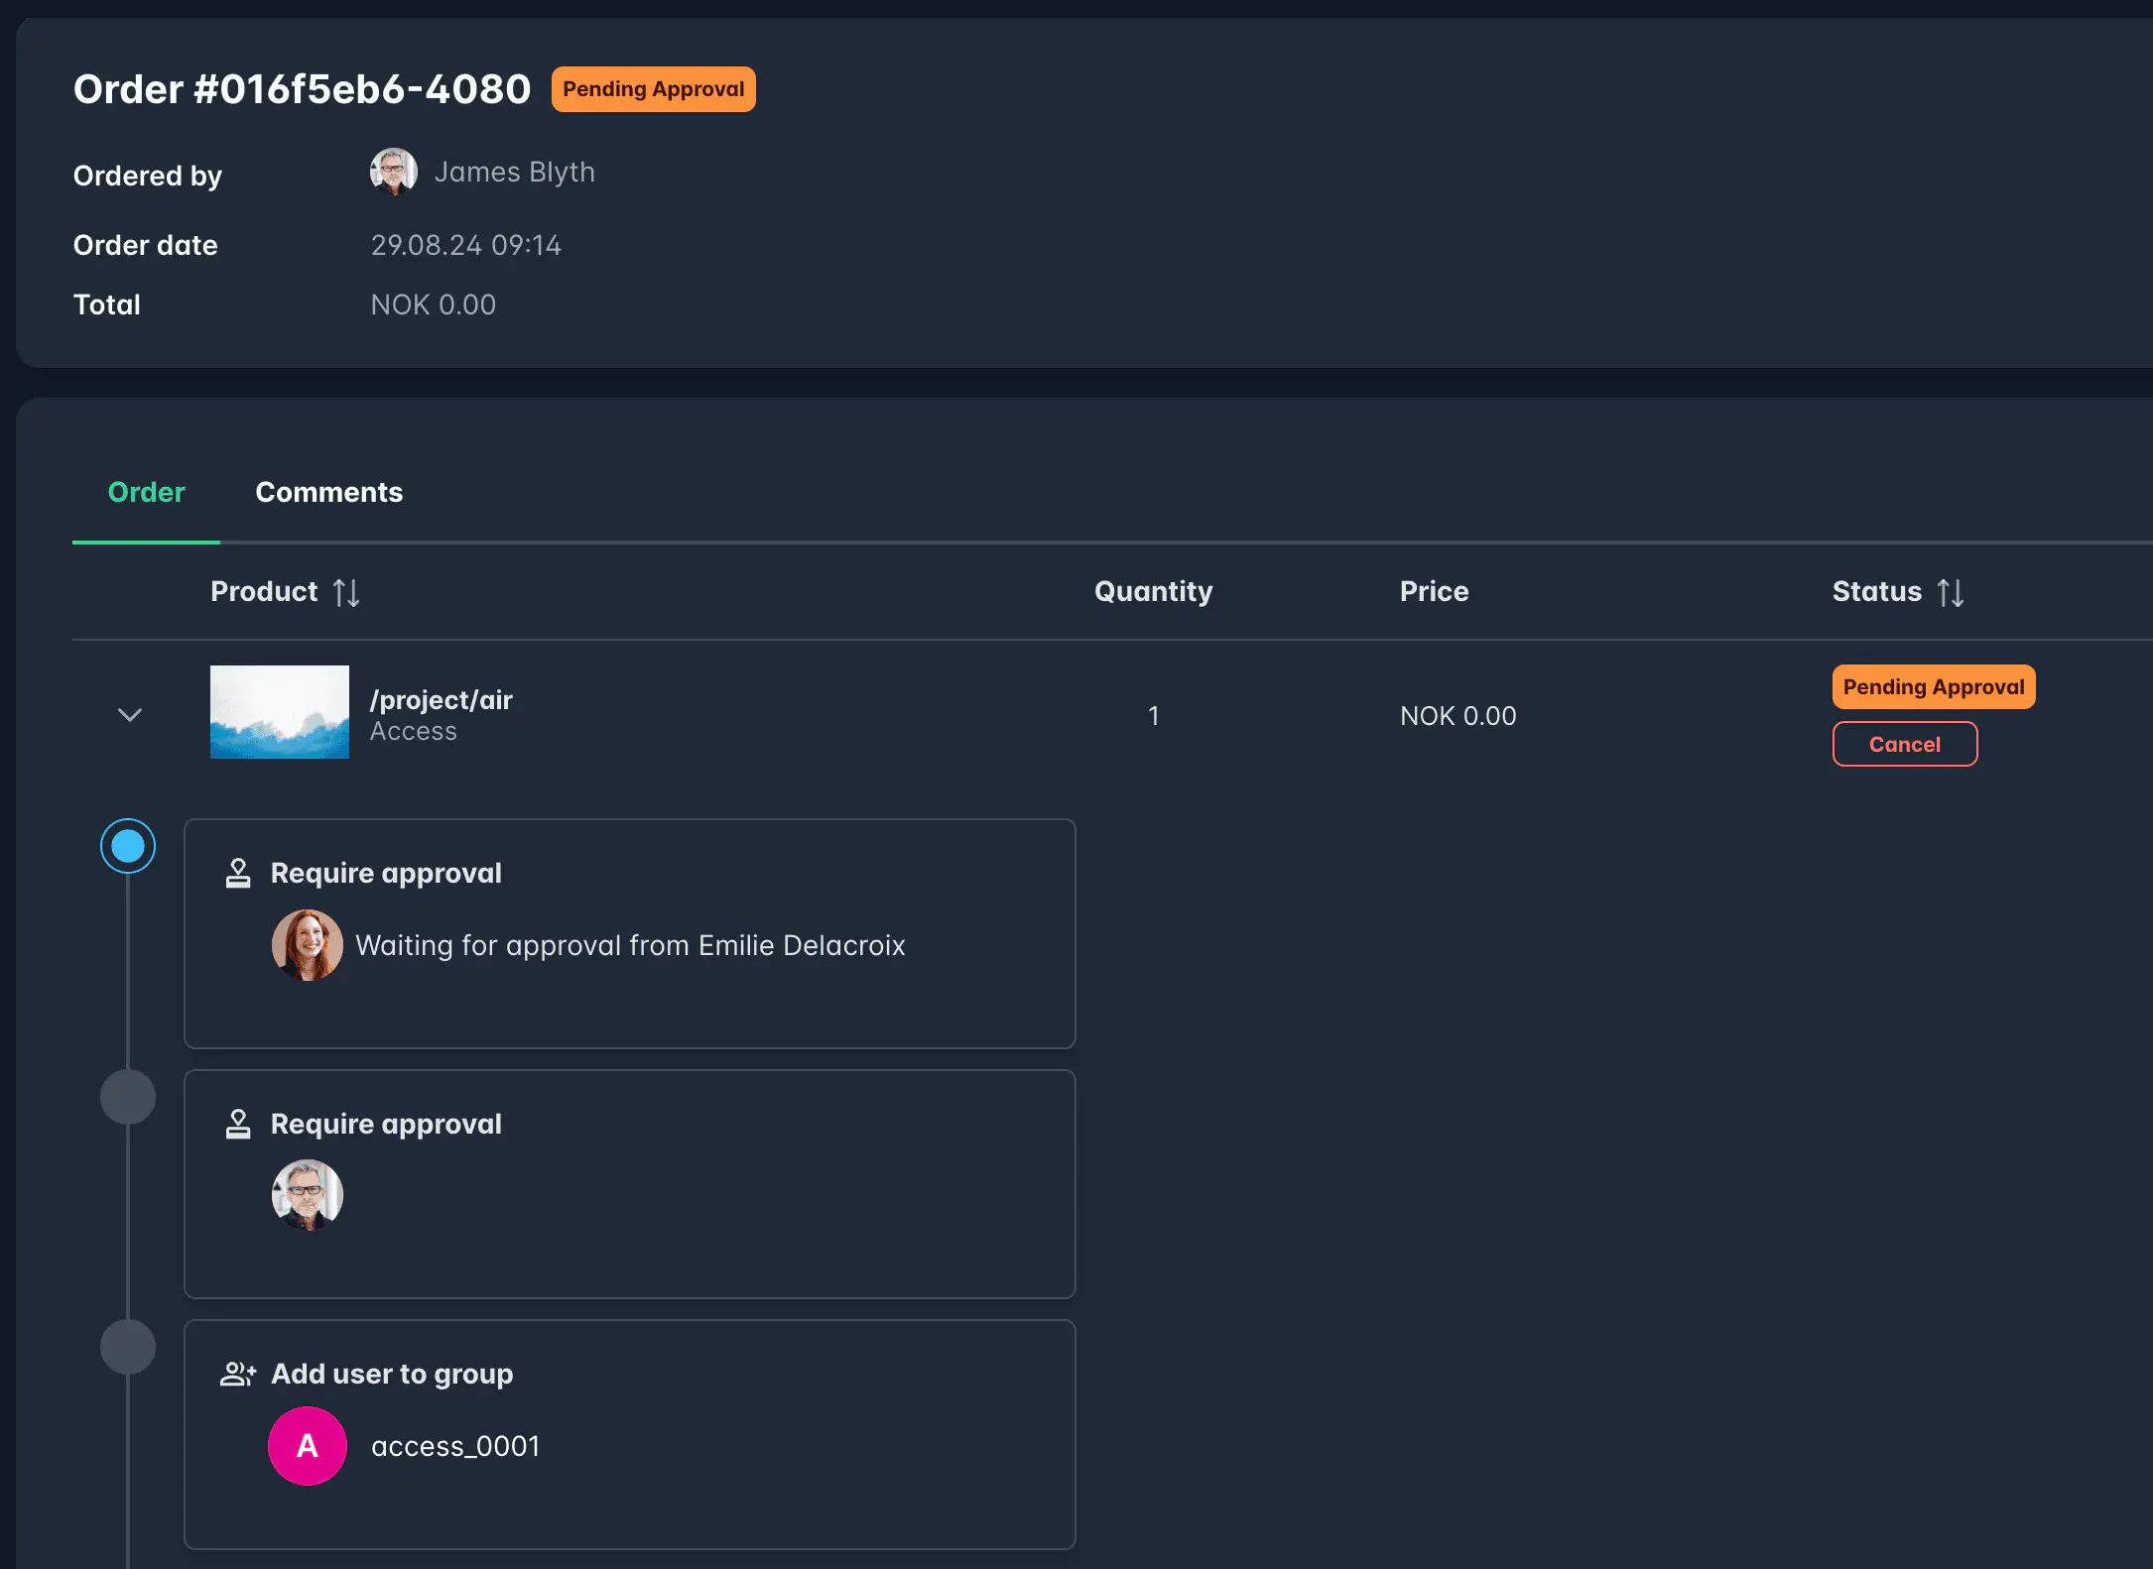Select the second timeline step circle
The height and width of the screenshot is (1569, 2153).
point(128,1096)
